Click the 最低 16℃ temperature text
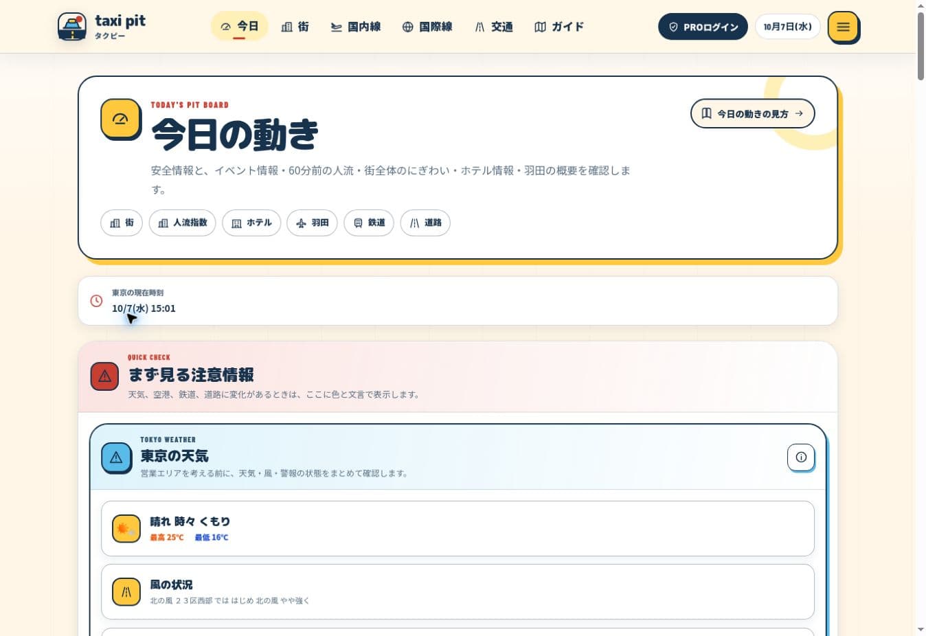This screenshot has width=926, height=636. click(212, 537)
